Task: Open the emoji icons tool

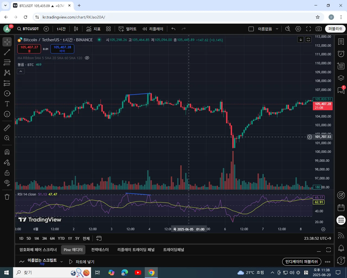Action: click(7, 114)
